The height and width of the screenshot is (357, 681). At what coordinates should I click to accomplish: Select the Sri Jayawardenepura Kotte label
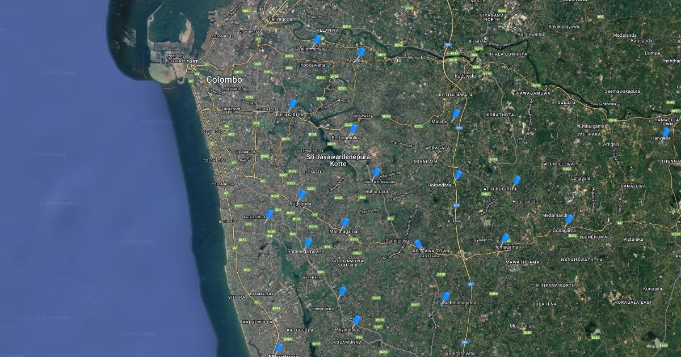pos(334,160)
